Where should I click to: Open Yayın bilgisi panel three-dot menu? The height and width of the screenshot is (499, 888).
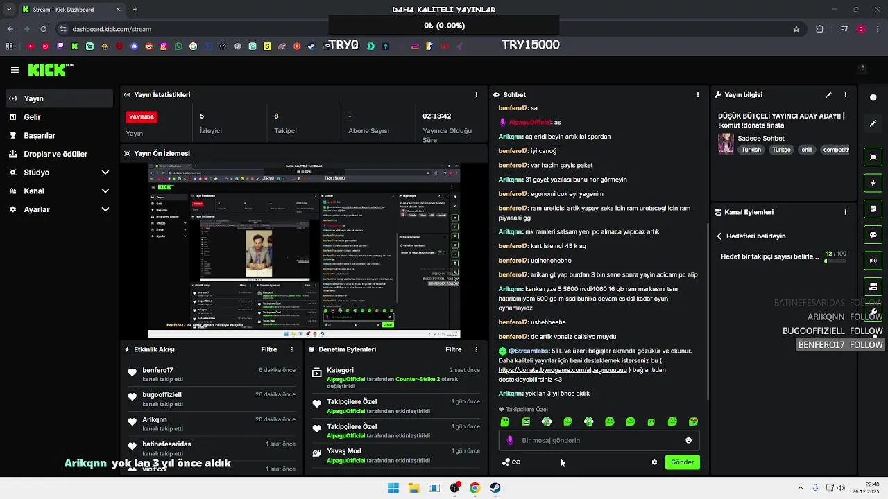(x=845, y=94)
